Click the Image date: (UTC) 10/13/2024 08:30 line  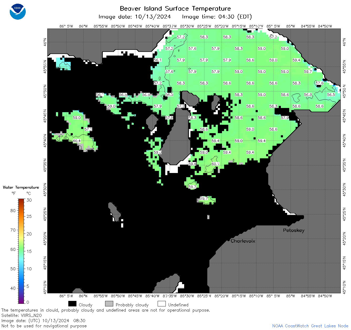click(43, 321)
